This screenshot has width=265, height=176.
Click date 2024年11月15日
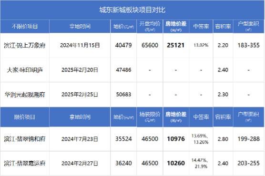[x=80, y=45]
